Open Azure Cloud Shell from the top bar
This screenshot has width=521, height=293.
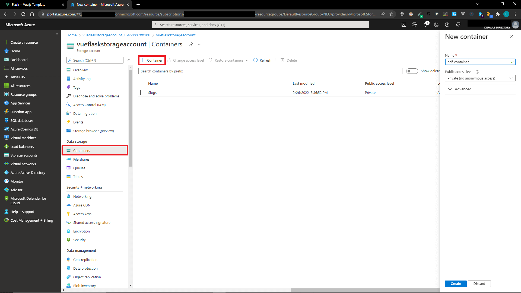404,25
